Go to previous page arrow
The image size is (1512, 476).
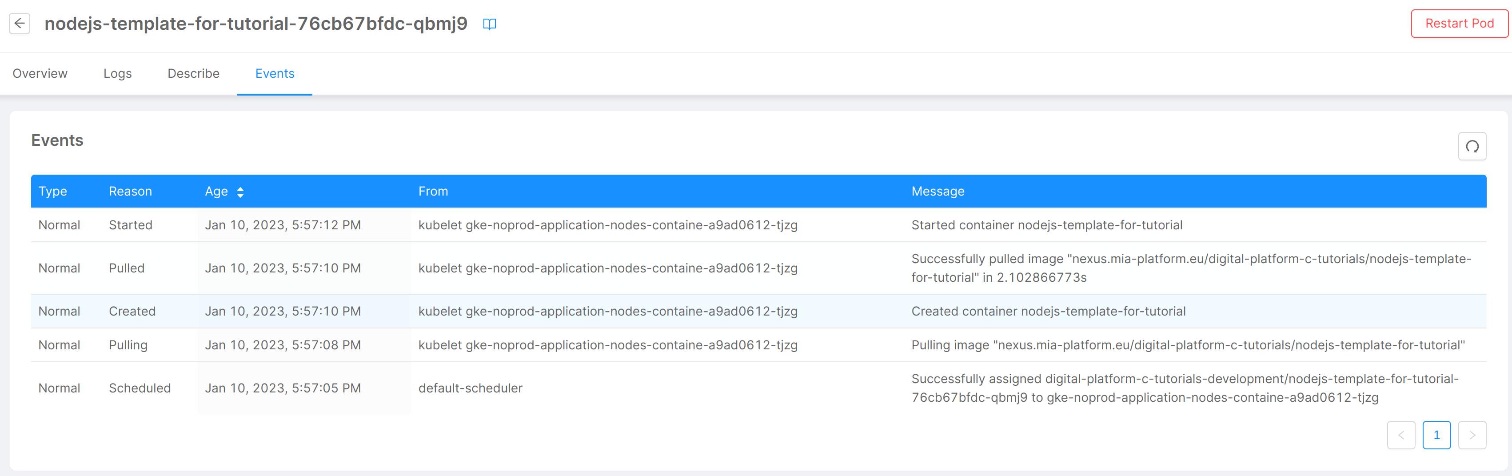point(1400,435)
